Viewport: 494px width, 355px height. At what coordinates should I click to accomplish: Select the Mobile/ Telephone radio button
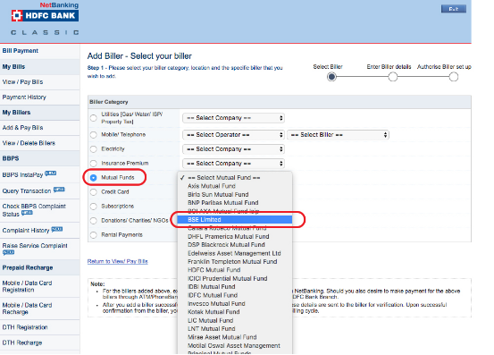tap(93, 135)
